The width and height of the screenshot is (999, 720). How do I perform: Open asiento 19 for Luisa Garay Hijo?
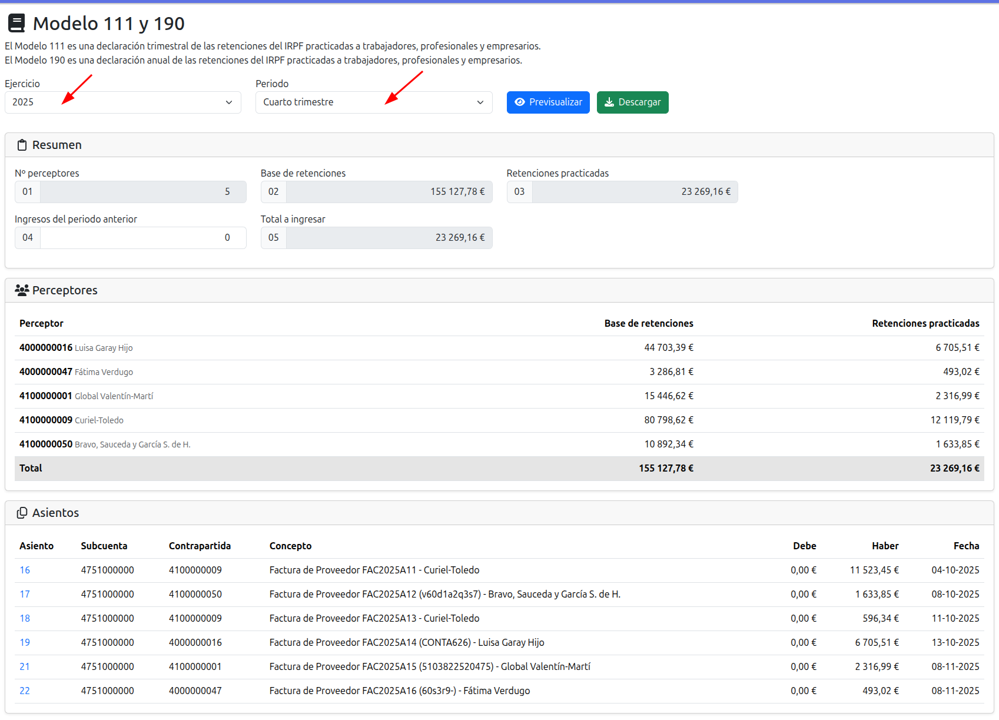[25, 643]
